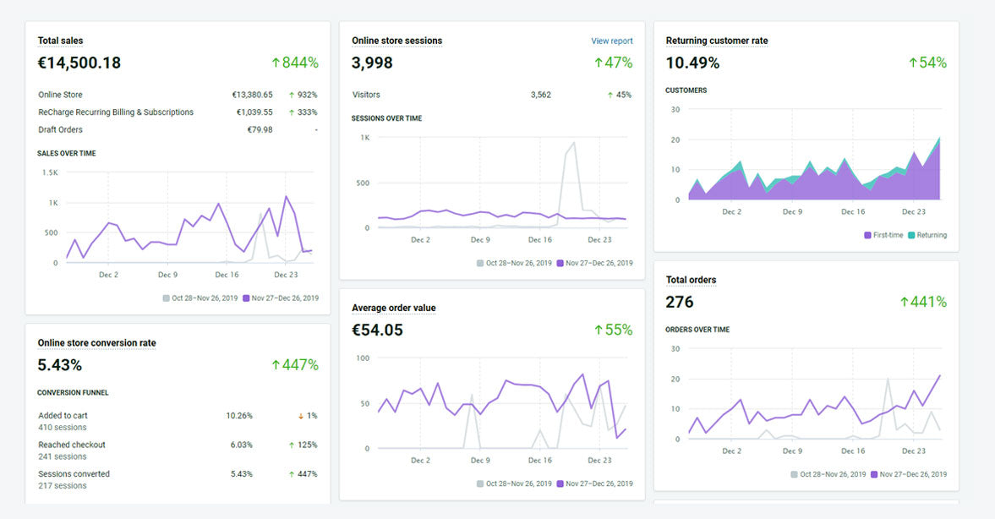This screenshot has width=995, height=519.
Task: Select the 10.26% added to cart rate
Action: tap(239, 416)
